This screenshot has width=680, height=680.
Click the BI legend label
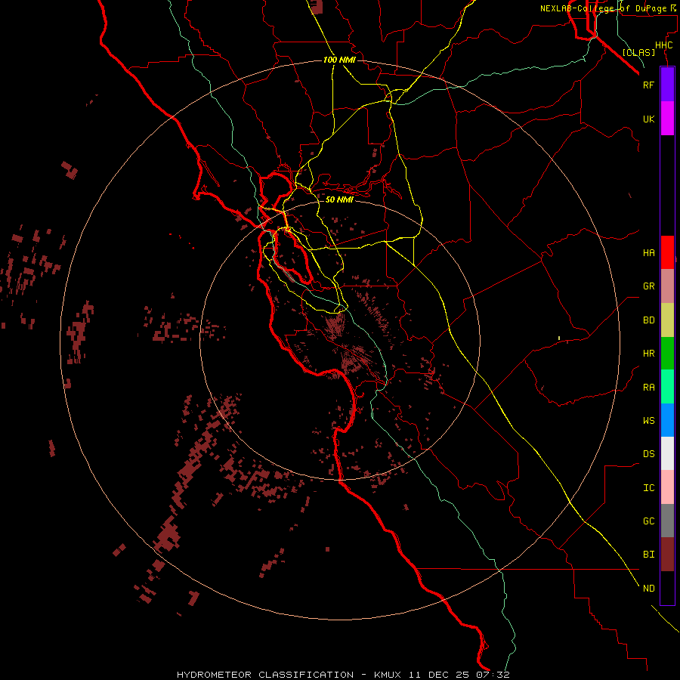[x=649, y=555]
